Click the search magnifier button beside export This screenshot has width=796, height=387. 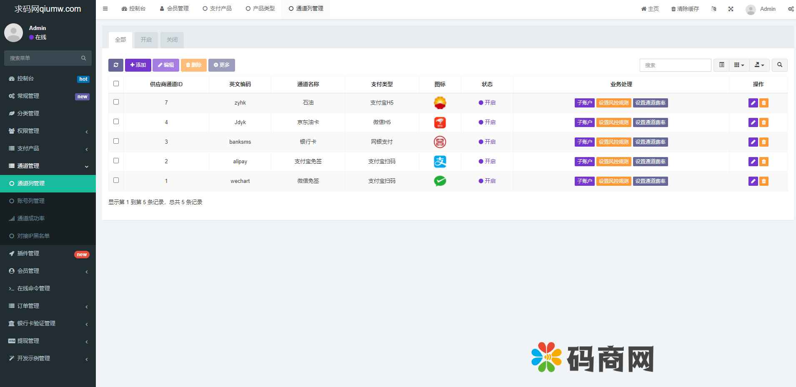point(779,65)
